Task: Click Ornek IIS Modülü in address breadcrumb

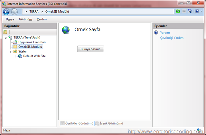Action: pos(57,12)
